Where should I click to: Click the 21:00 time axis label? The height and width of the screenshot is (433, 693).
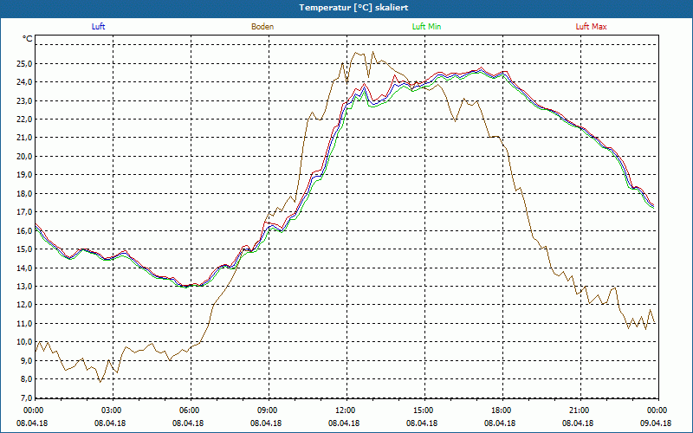[x=578, y=410]
